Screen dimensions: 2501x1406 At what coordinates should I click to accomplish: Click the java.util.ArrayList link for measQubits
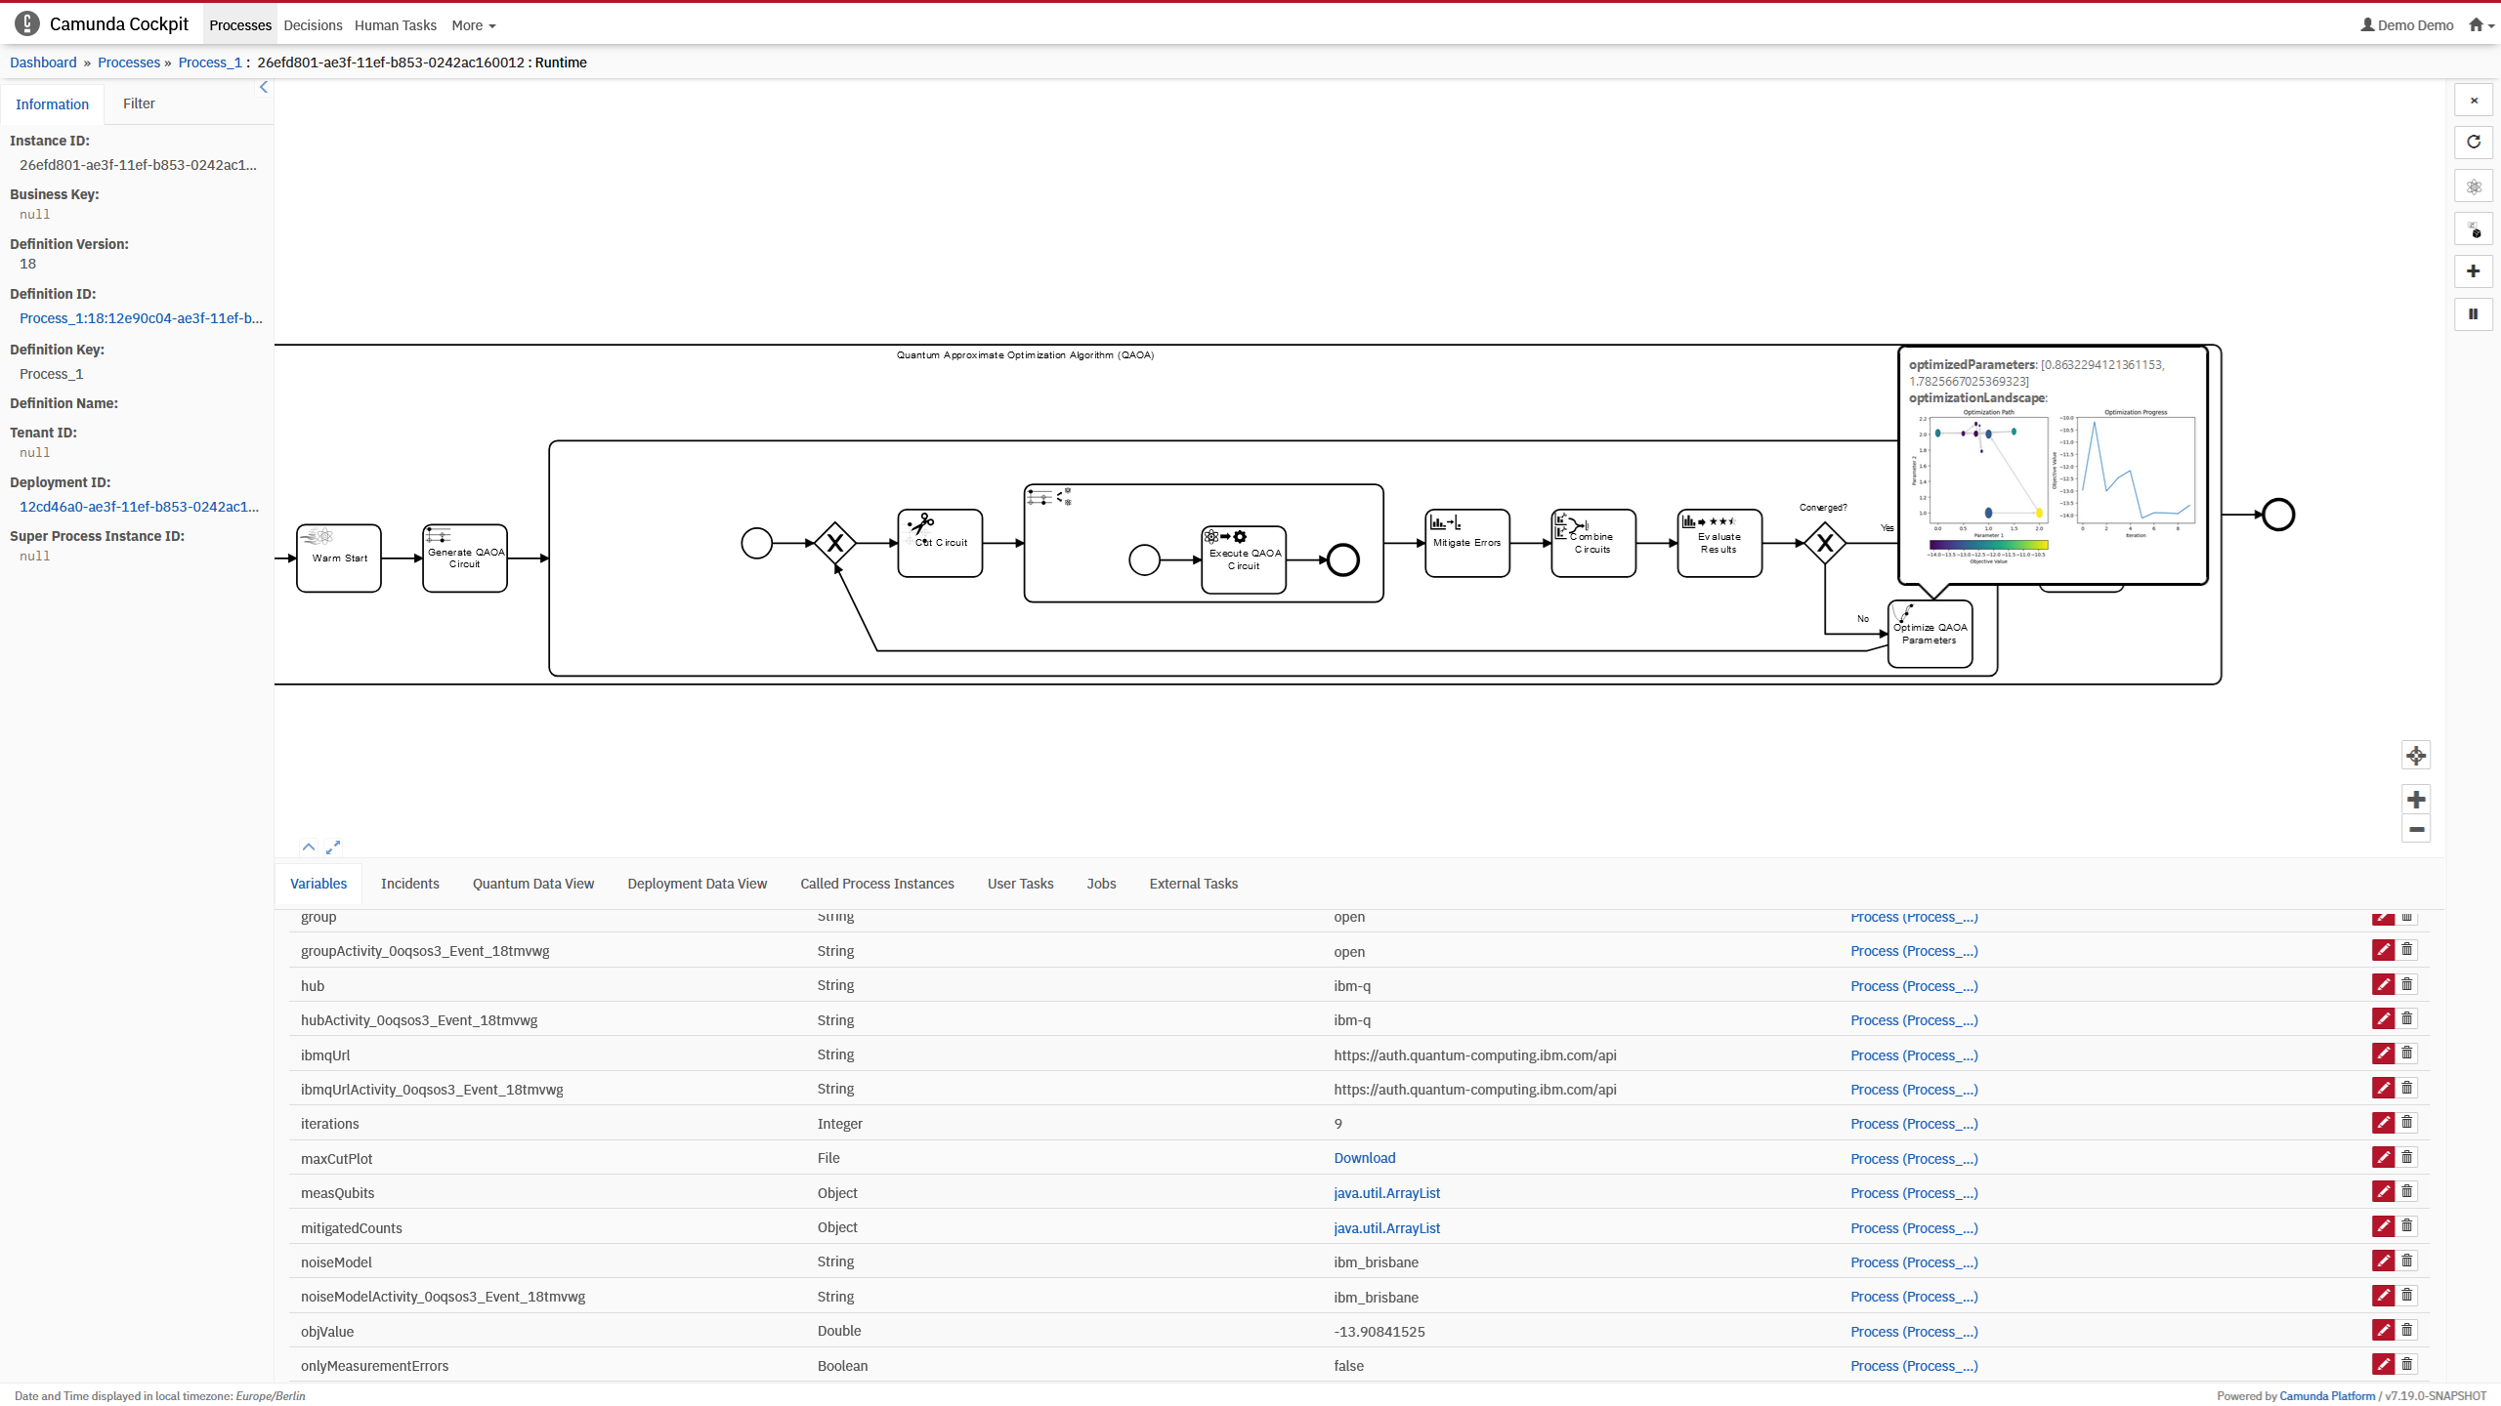1386,1191
